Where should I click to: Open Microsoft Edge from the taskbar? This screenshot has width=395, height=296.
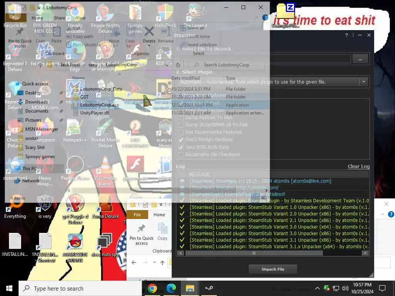171,288
